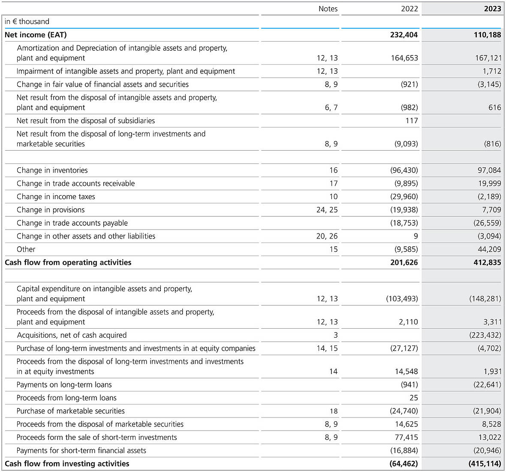The width and height of the screenshot is (506, 472).
Task: Select the 2022 operating cash flow total 201,626
Action: 404,263
